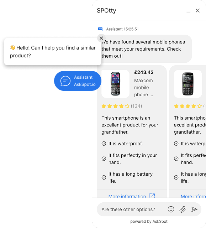The width and height of the screenshot is (206, 228).
Task: Dismiss the Hello greeting popup
Action: (x=101, y=38)
